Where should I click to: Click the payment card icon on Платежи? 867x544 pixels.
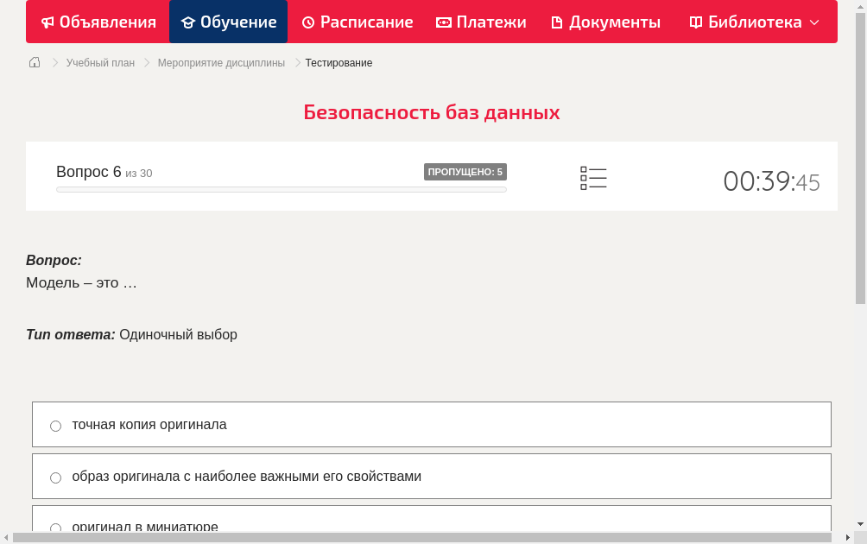(x=443, y=22)
